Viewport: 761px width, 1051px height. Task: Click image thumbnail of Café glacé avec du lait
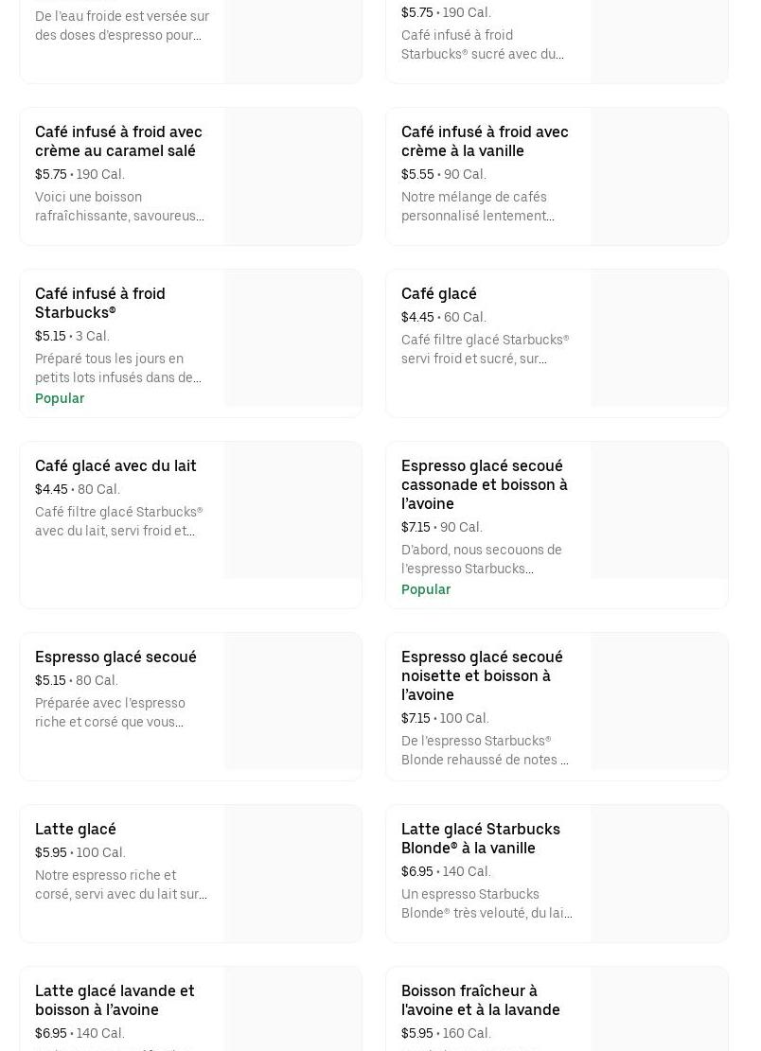pos(292,511)
